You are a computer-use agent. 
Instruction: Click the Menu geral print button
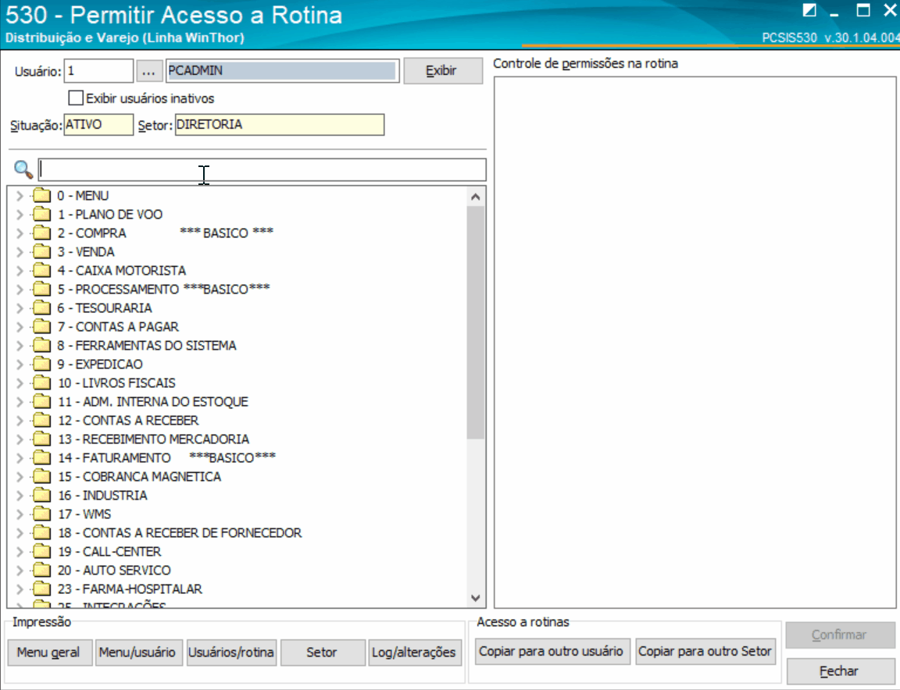tap(49, 653)
